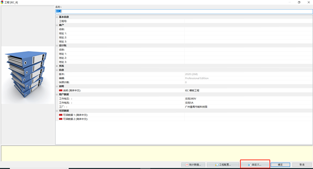
Task: Select the 工作电流 row label
Action: point(66,103)
